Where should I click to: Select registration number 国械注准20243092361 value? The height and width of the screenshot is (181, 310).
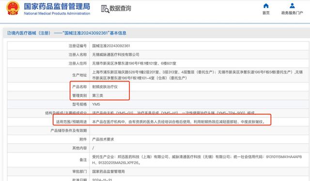tap(111, 46)
